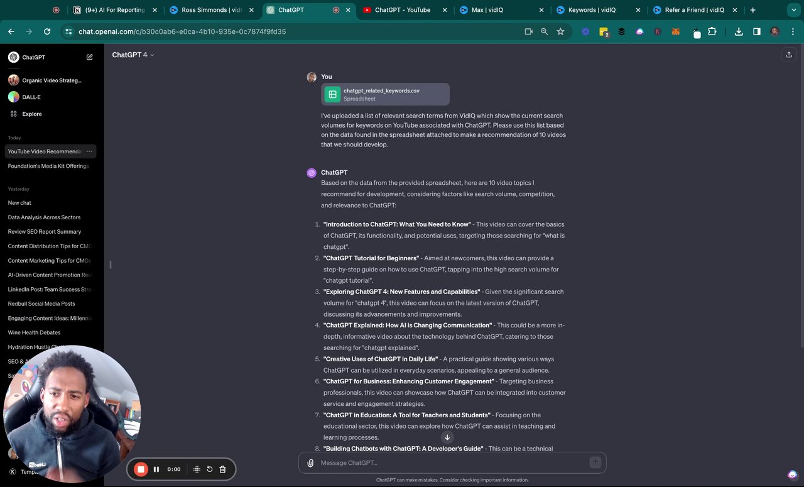The image size is (804, 487).
Task: Open Engaging Content Ideas: Millennials chat
Action: 50,319
